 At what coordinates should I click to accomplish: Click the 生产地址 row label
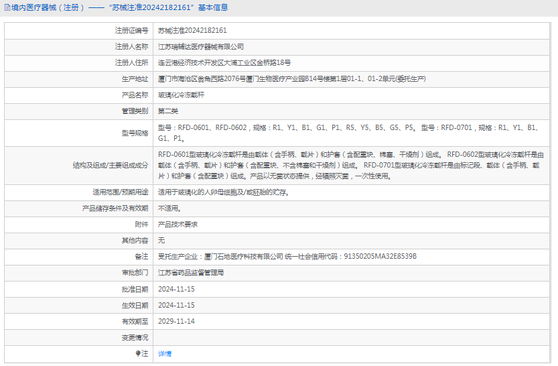135,78
